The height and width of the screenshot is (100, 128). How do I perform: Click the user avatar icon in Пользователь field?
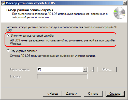click(39, 70)
